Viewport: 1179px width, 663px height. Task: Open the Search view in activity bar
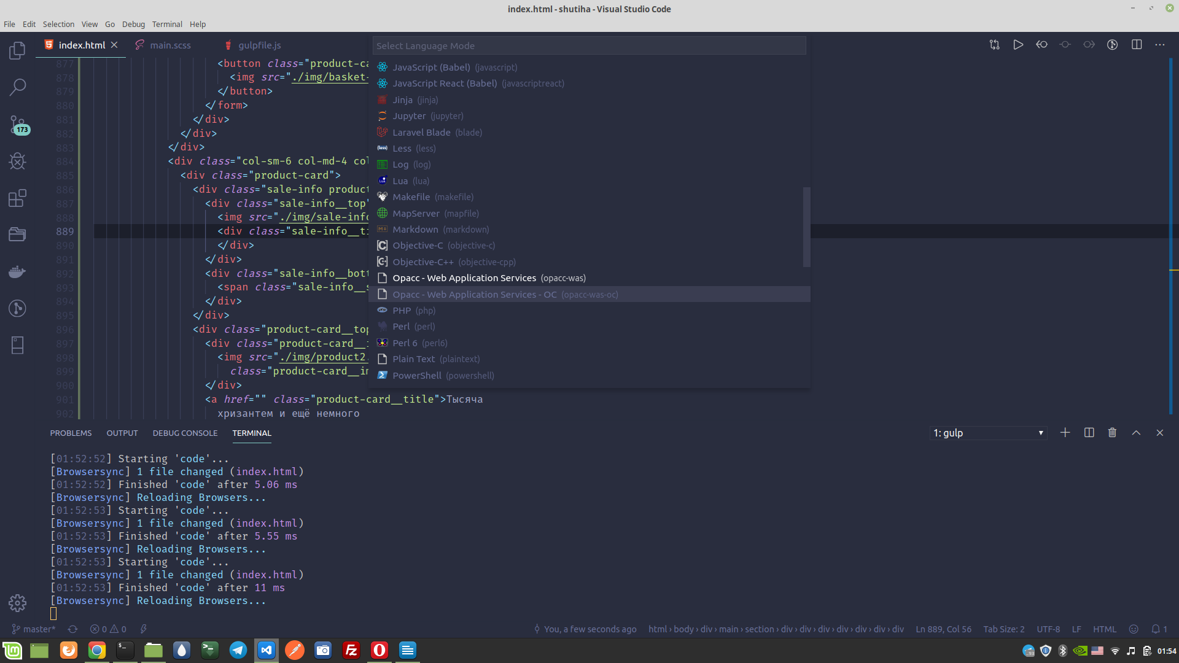coord(17,87)
